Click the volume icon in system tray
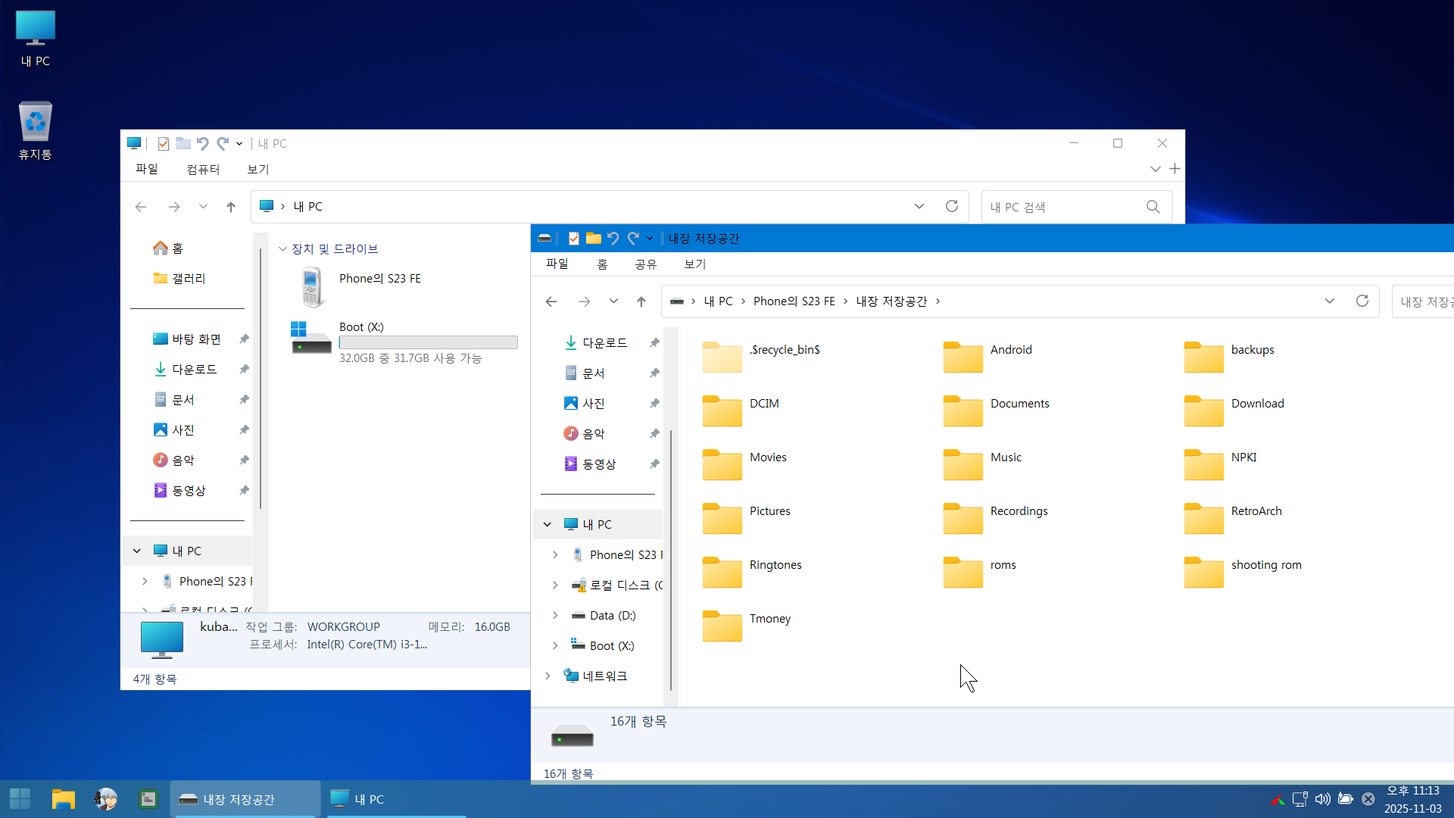1454x818 pixels. pos(1322,799)
